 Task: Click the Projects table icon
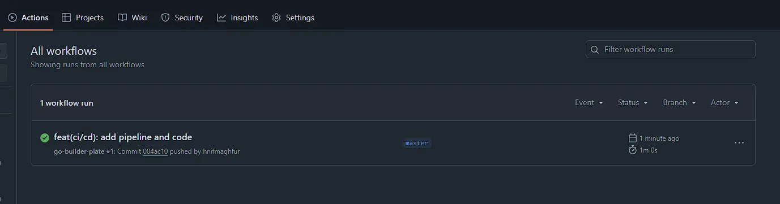pos(66,18)
